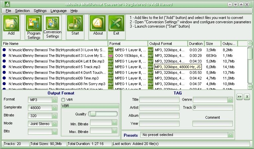Expand the Format dropdown showing MP3
Viewport: 254px width, 149px height.
(x=55, y=100)
